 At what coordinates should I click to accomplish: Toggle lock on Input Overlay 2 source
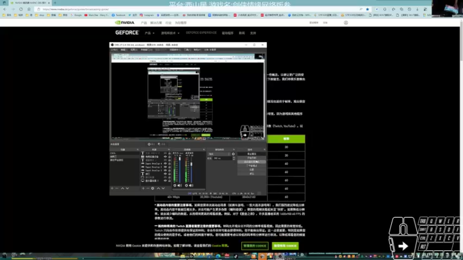170,167
